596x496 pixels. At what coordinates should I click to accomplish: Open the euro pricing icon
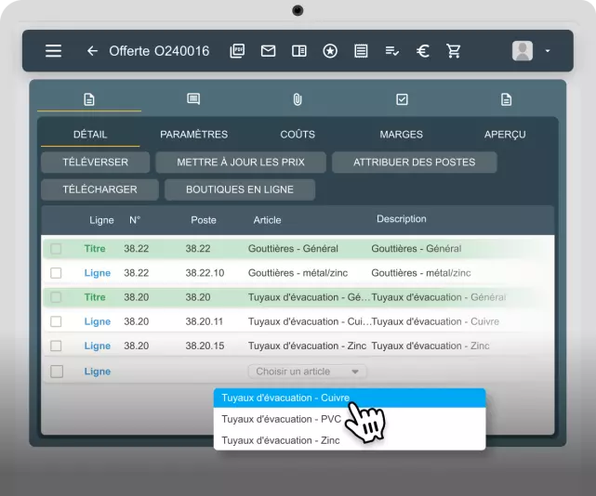pyautogui.click(x=423, y=51)
